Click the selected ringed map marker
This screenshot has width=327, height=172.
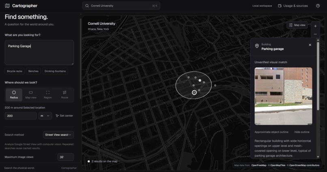(194, 92)
